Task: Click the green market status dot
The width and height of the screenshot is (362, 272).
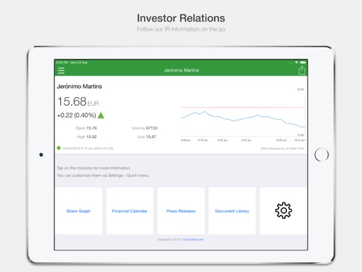Action: [58, 148]
